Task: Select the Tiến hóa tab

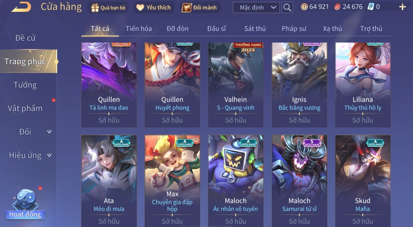Action: [x=139, y=29]
